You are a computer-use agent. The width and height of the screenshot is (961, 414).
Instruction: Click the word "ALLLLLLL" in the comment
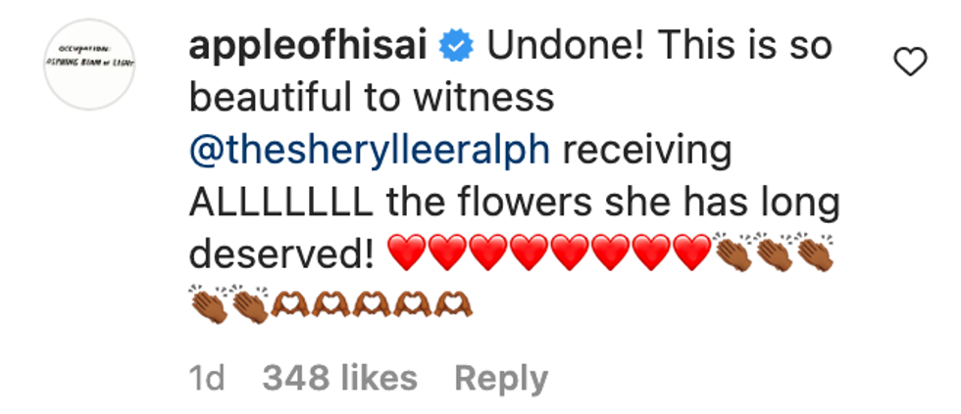tap(278, 204)
